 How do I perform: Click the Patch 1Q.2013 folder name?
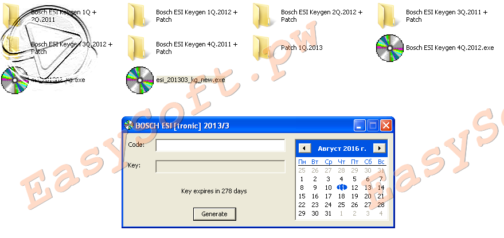(x=302, y=48)
